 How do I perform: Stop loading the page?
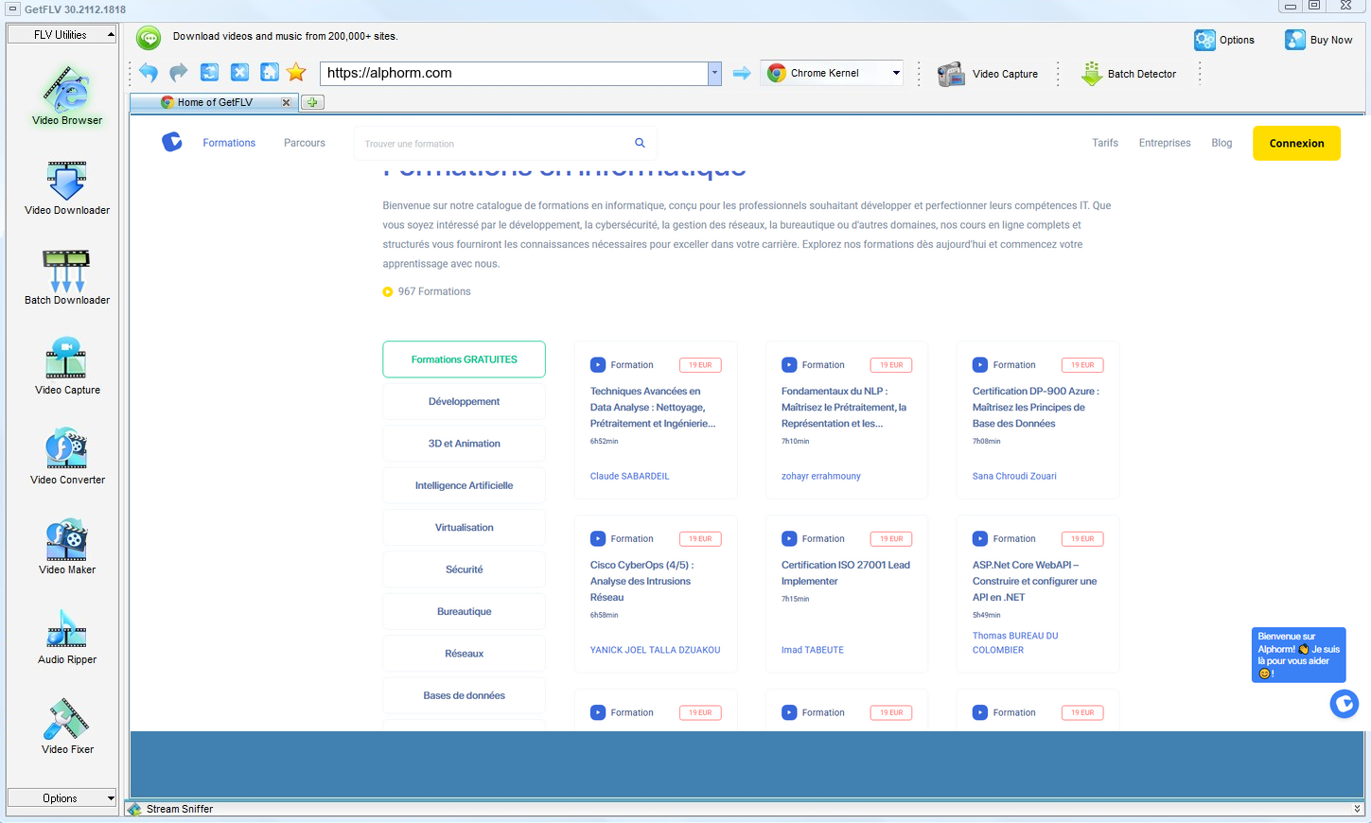(239, 73)
